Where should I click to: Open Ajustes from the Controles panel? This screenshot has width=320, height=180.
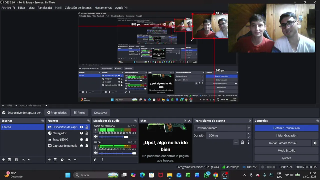click(286, 158)
